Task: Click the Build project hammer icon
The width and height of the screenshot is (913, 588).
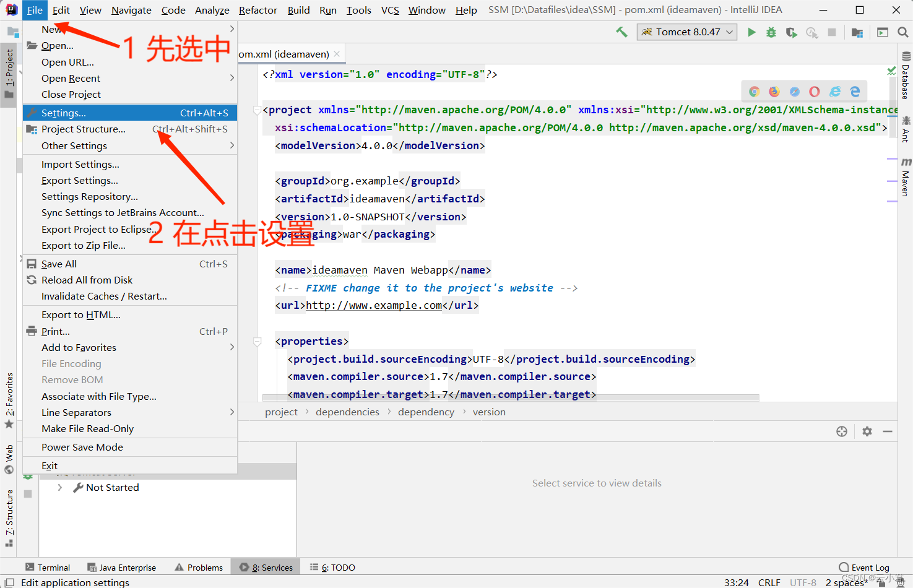Action: pos(621,32)
